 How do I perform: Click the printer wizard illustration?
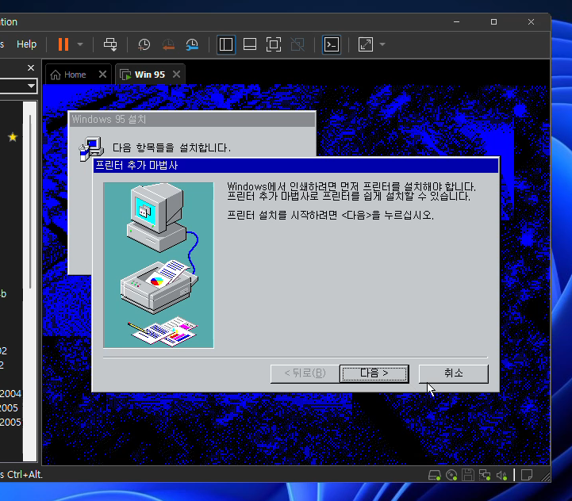click(159, 265)
